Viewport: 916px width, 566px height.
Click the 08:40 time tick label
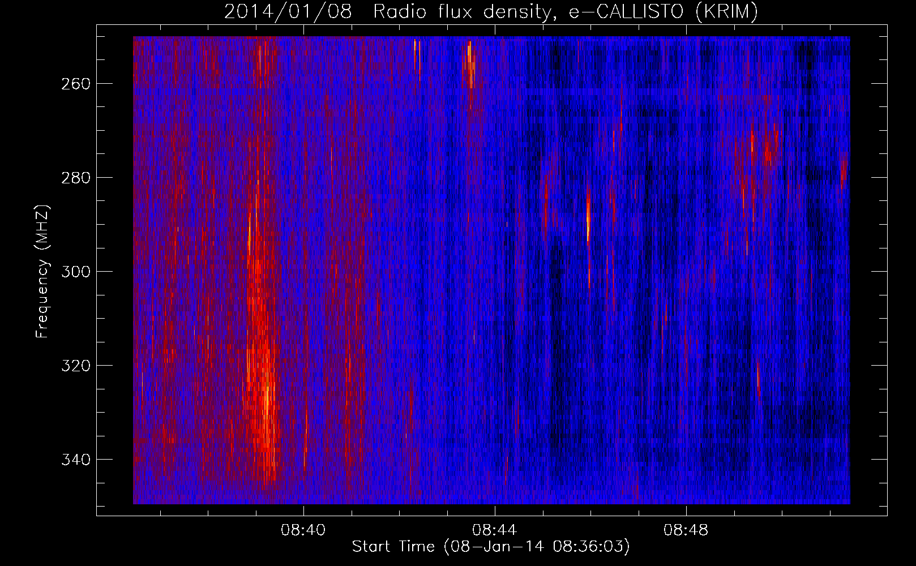[x=304, y=530]
